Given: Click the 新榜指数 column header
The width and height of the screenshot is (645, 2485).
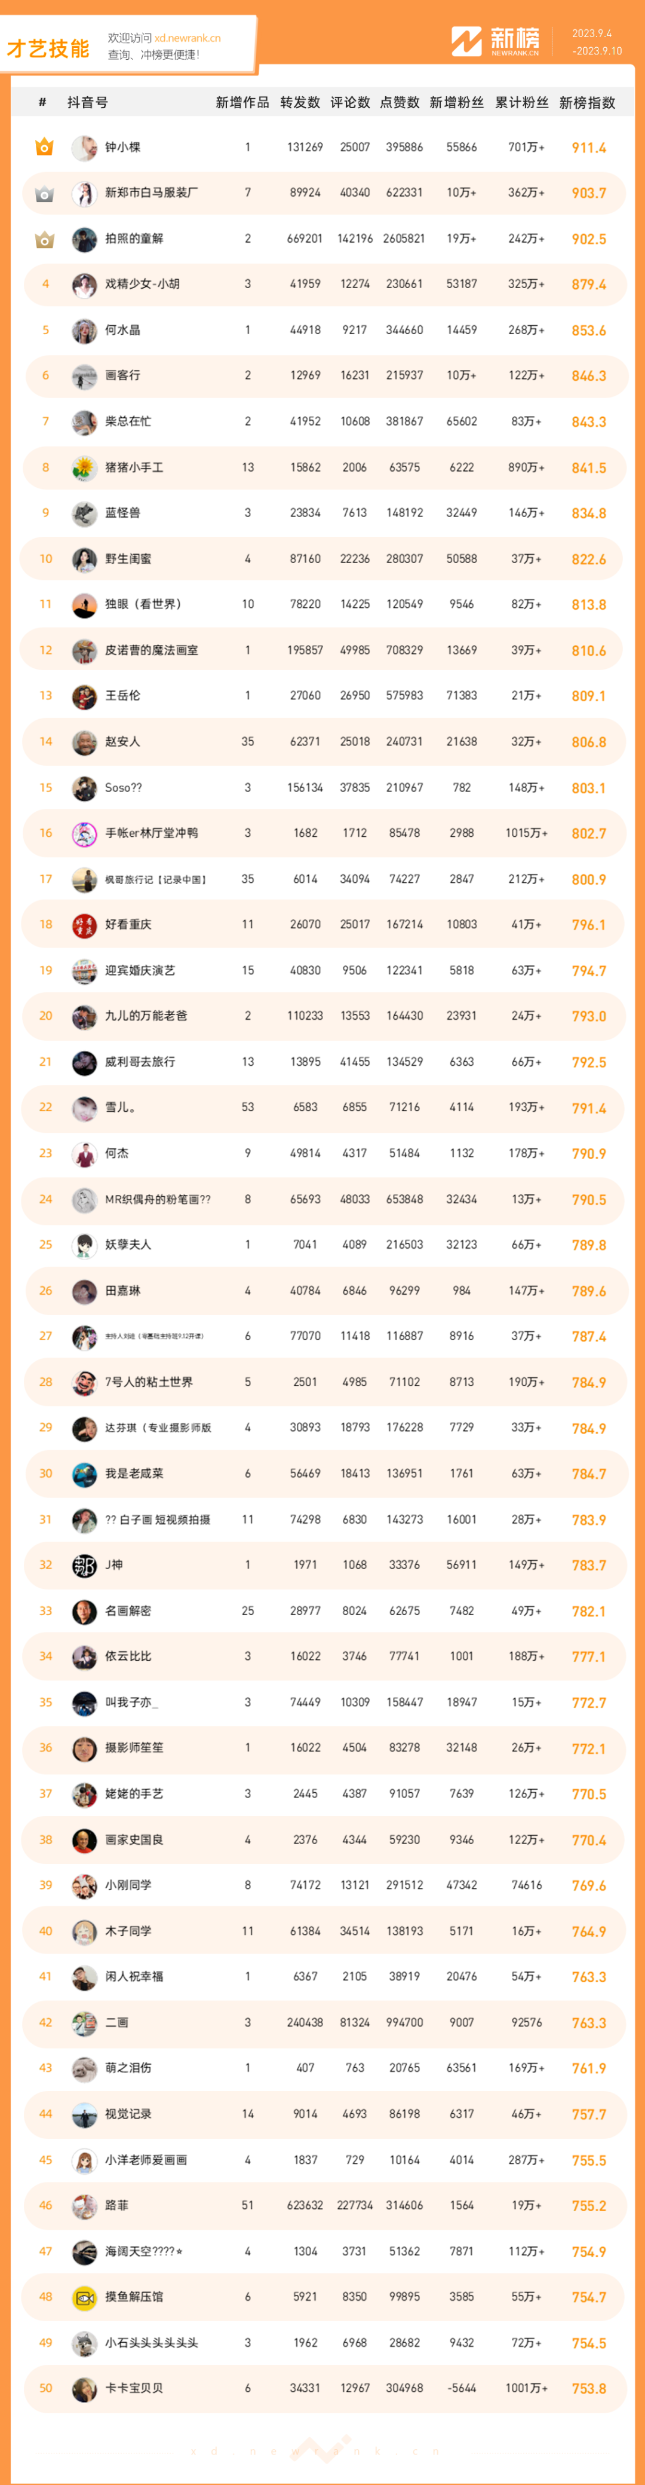Looking at the screenshot, I should [x=587, y=102].
